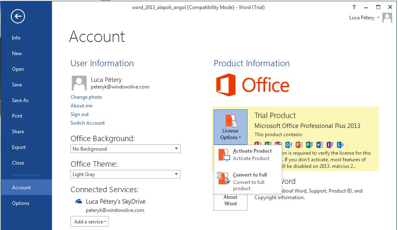398x230 pixels.
Task: Click the Switch Account link
Action: click(87, 123)
